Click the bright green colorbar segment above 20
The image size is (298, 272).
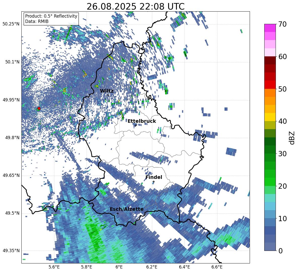[270, 182]
